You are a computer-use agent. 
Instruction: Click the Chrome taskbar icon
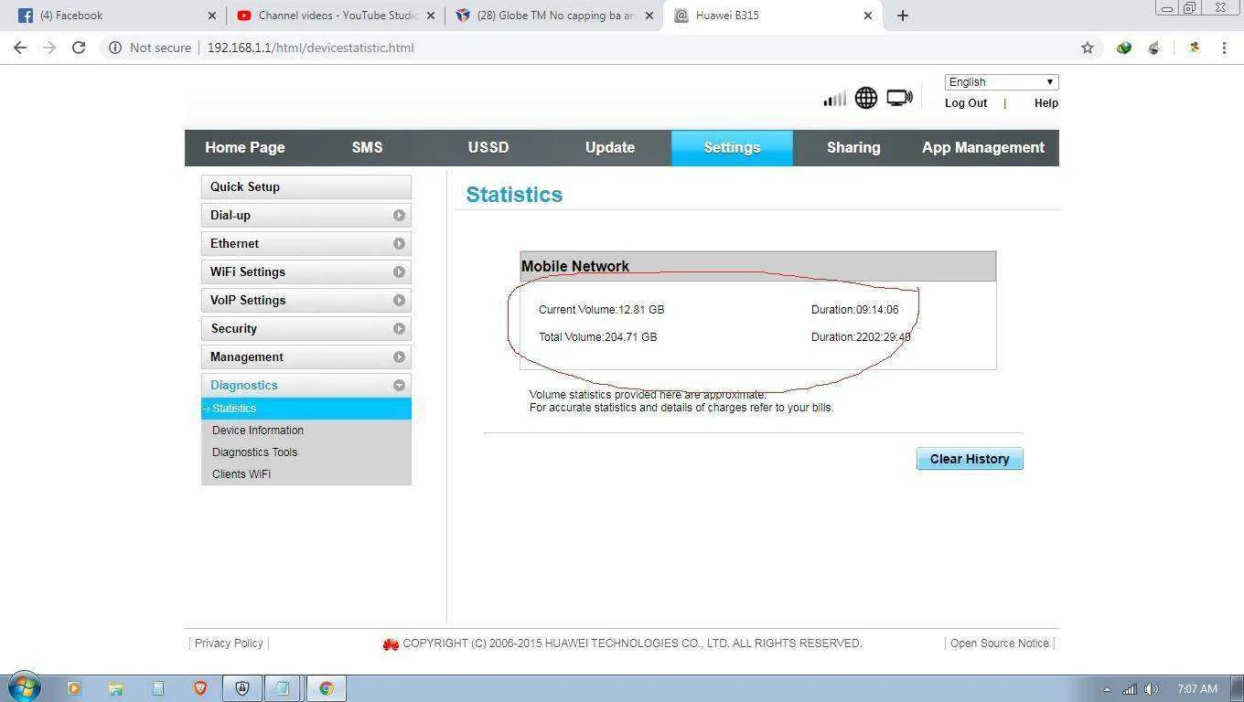point(327,688)
